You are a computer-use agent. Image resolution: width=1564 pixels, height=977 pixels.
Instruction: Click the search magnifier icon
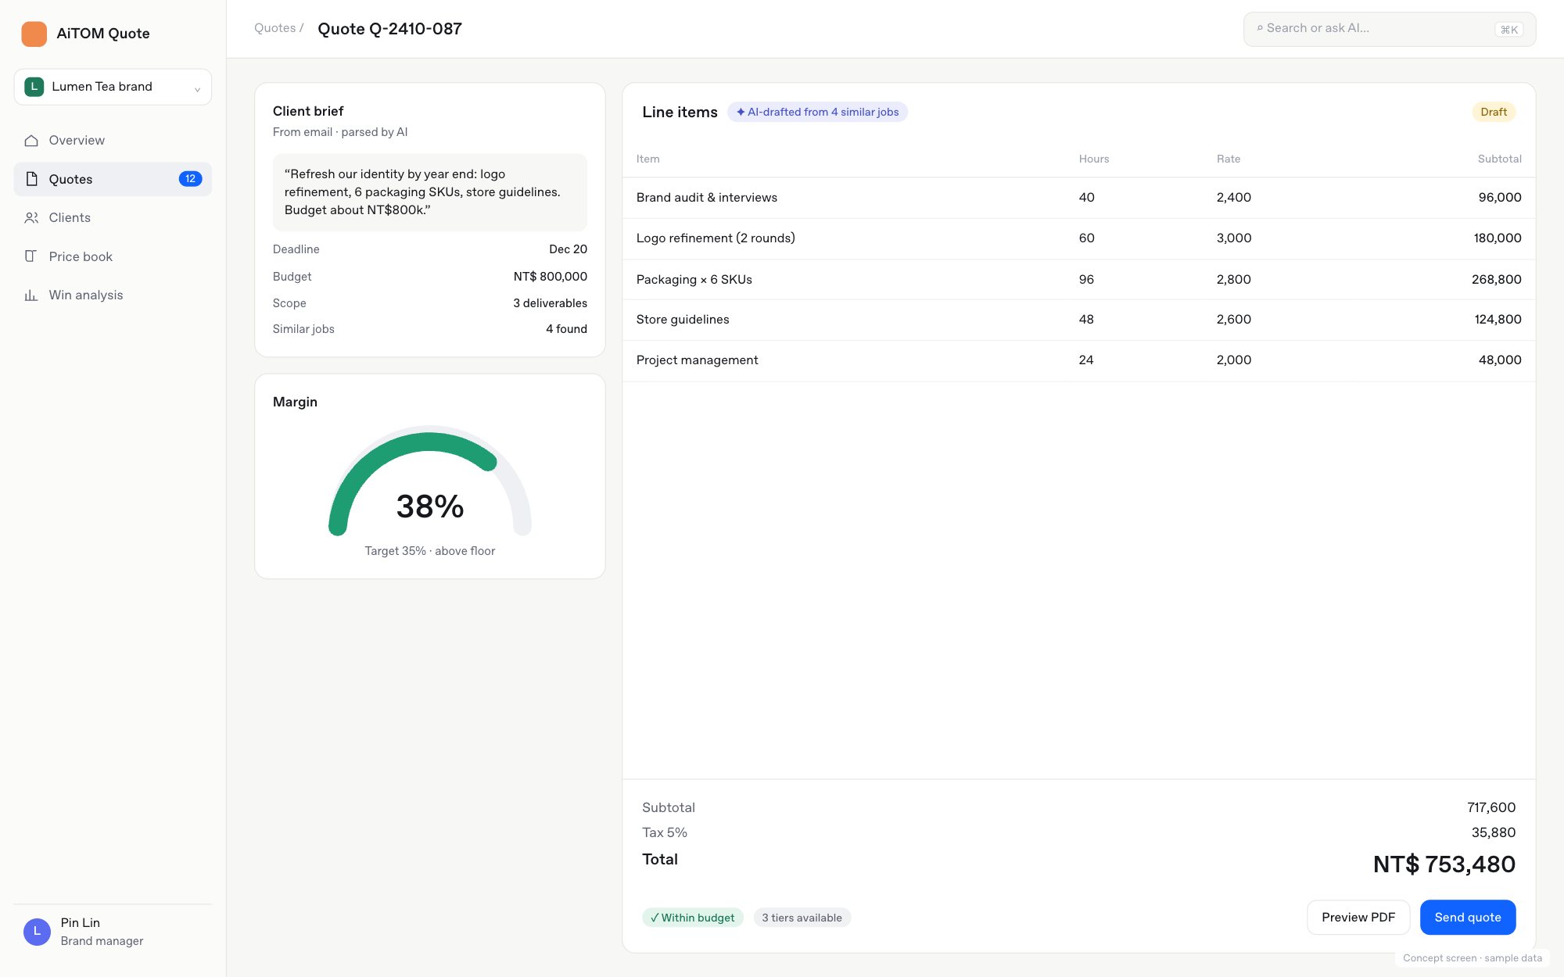point(1260,28)
